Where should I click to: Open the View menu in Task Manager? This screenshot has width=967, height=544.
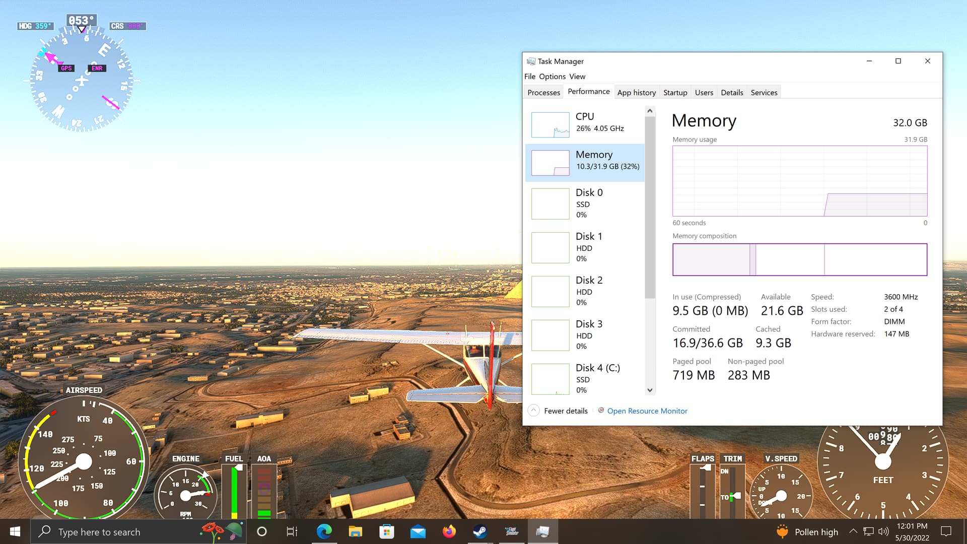(577, 77)
